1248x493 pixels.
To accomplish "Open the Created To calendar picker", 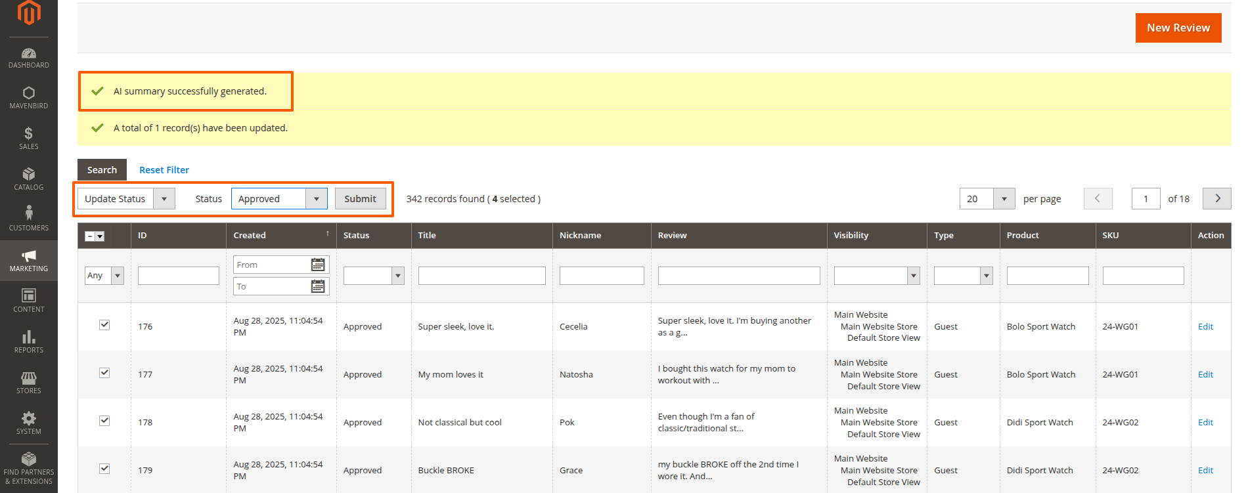I will pos(318,286).
